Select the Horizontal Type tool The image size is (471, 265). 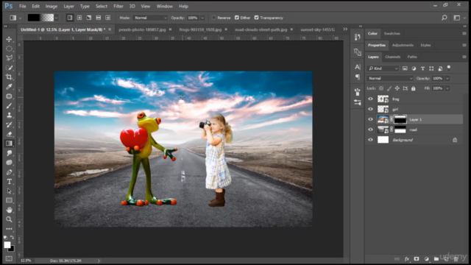coord(9,182)
